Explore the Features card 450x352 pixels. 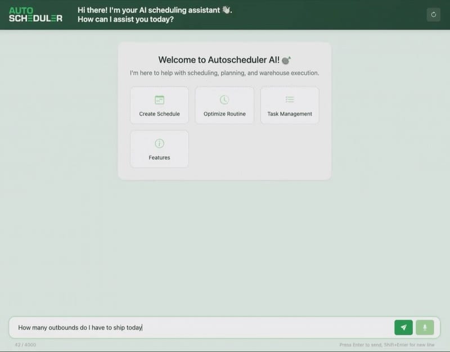(159, 148)
